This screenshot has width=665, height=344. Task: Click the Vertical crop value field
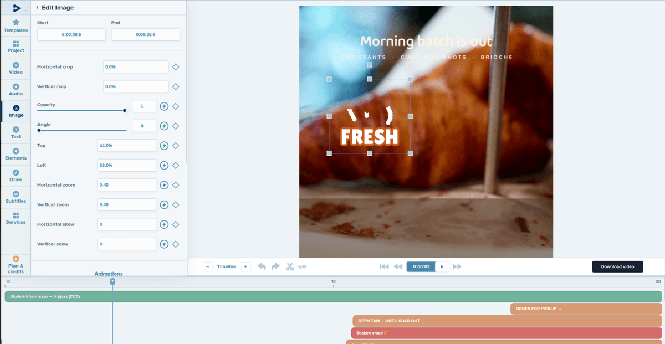click(x=136, y=86)
